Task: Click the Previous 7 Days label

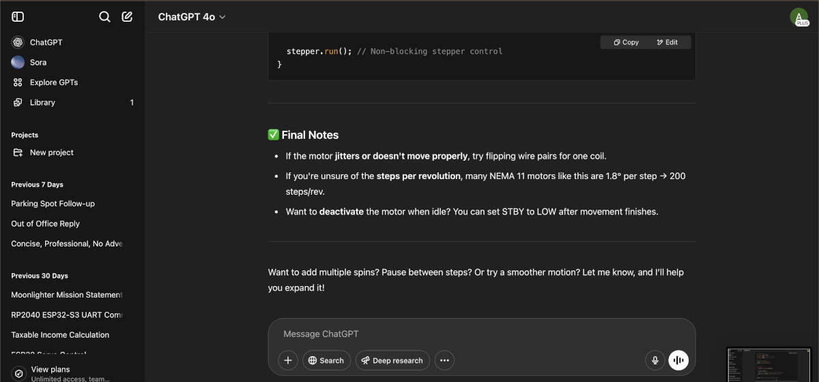Action: click(38, 185)
